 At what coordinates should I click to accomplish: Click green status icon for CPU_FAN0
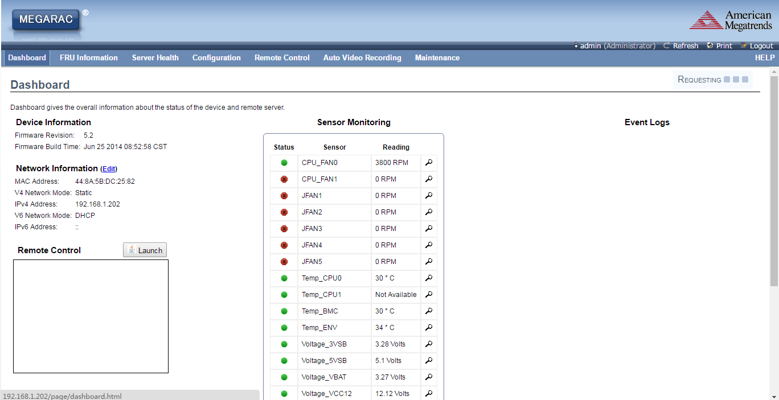(x=284, y=163)
